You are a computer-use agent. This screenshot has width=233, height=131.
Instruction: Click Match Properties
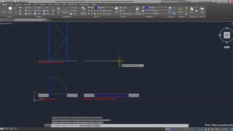138,11
